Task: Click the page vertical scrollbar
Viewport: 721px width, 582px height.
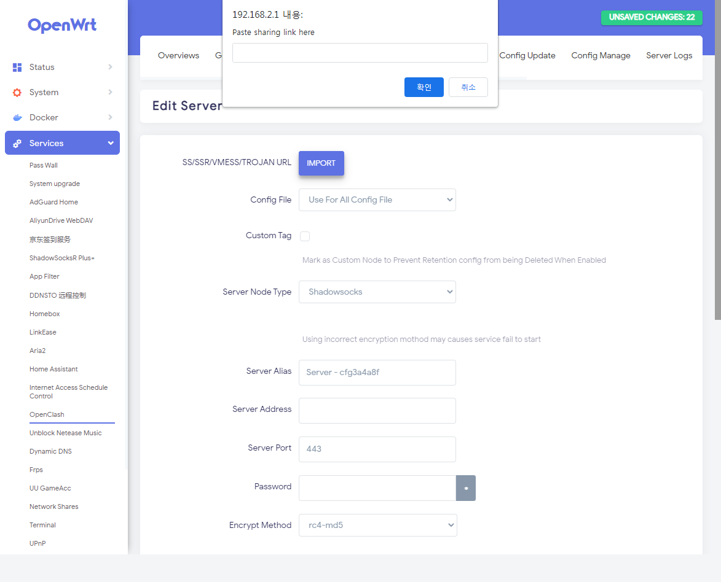Action: click(718, 160)
